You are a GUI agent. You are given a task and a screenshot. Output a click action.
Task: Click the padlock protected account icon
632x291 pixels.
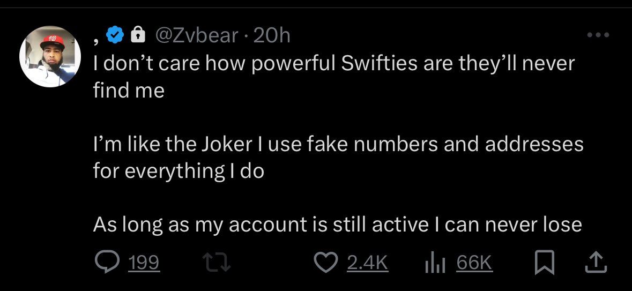(x=138, y=35)
